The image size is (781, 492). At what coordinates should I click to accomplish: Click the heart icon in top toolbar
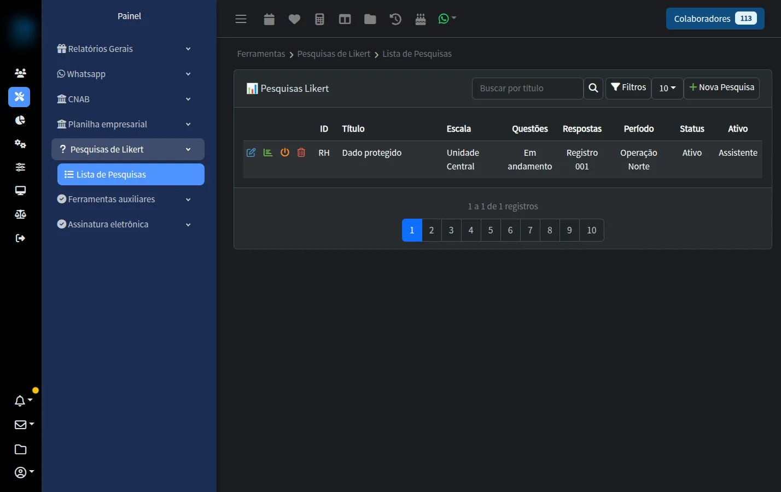294,19
